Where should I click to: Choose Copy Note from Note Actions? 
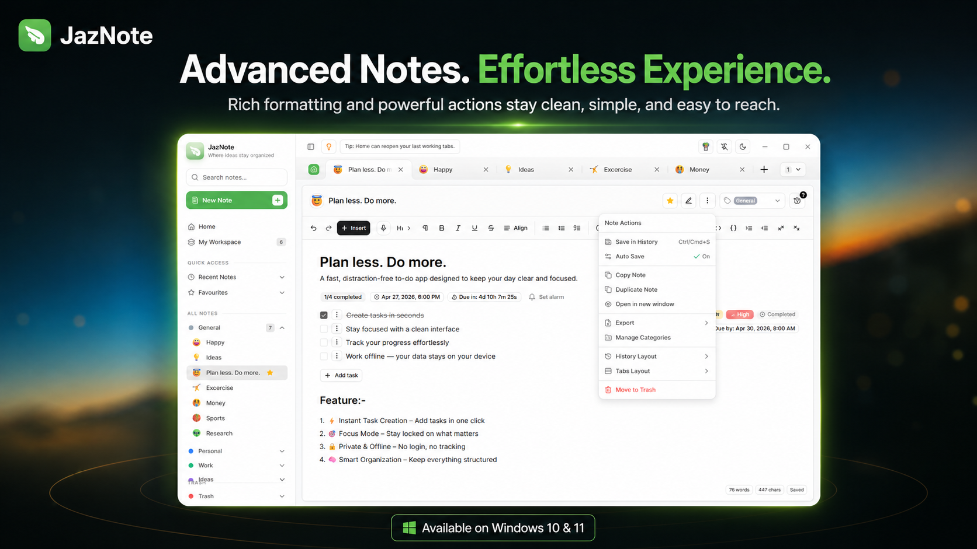tap(657, 275)
